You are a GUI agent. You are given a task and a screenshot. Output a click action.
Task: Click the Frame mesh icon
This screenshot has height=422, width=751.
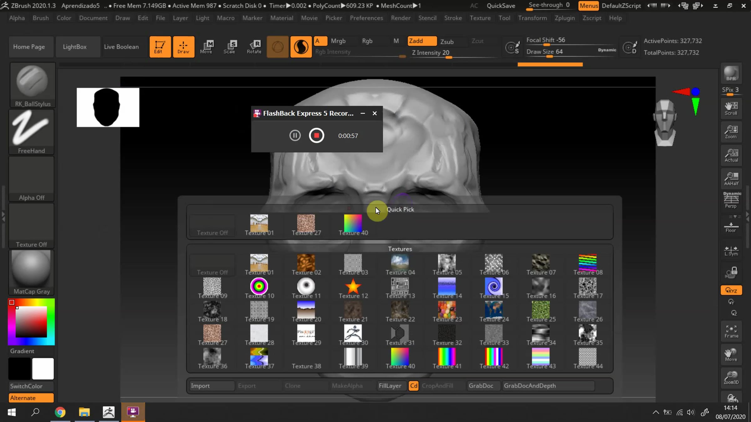point(731,331)
